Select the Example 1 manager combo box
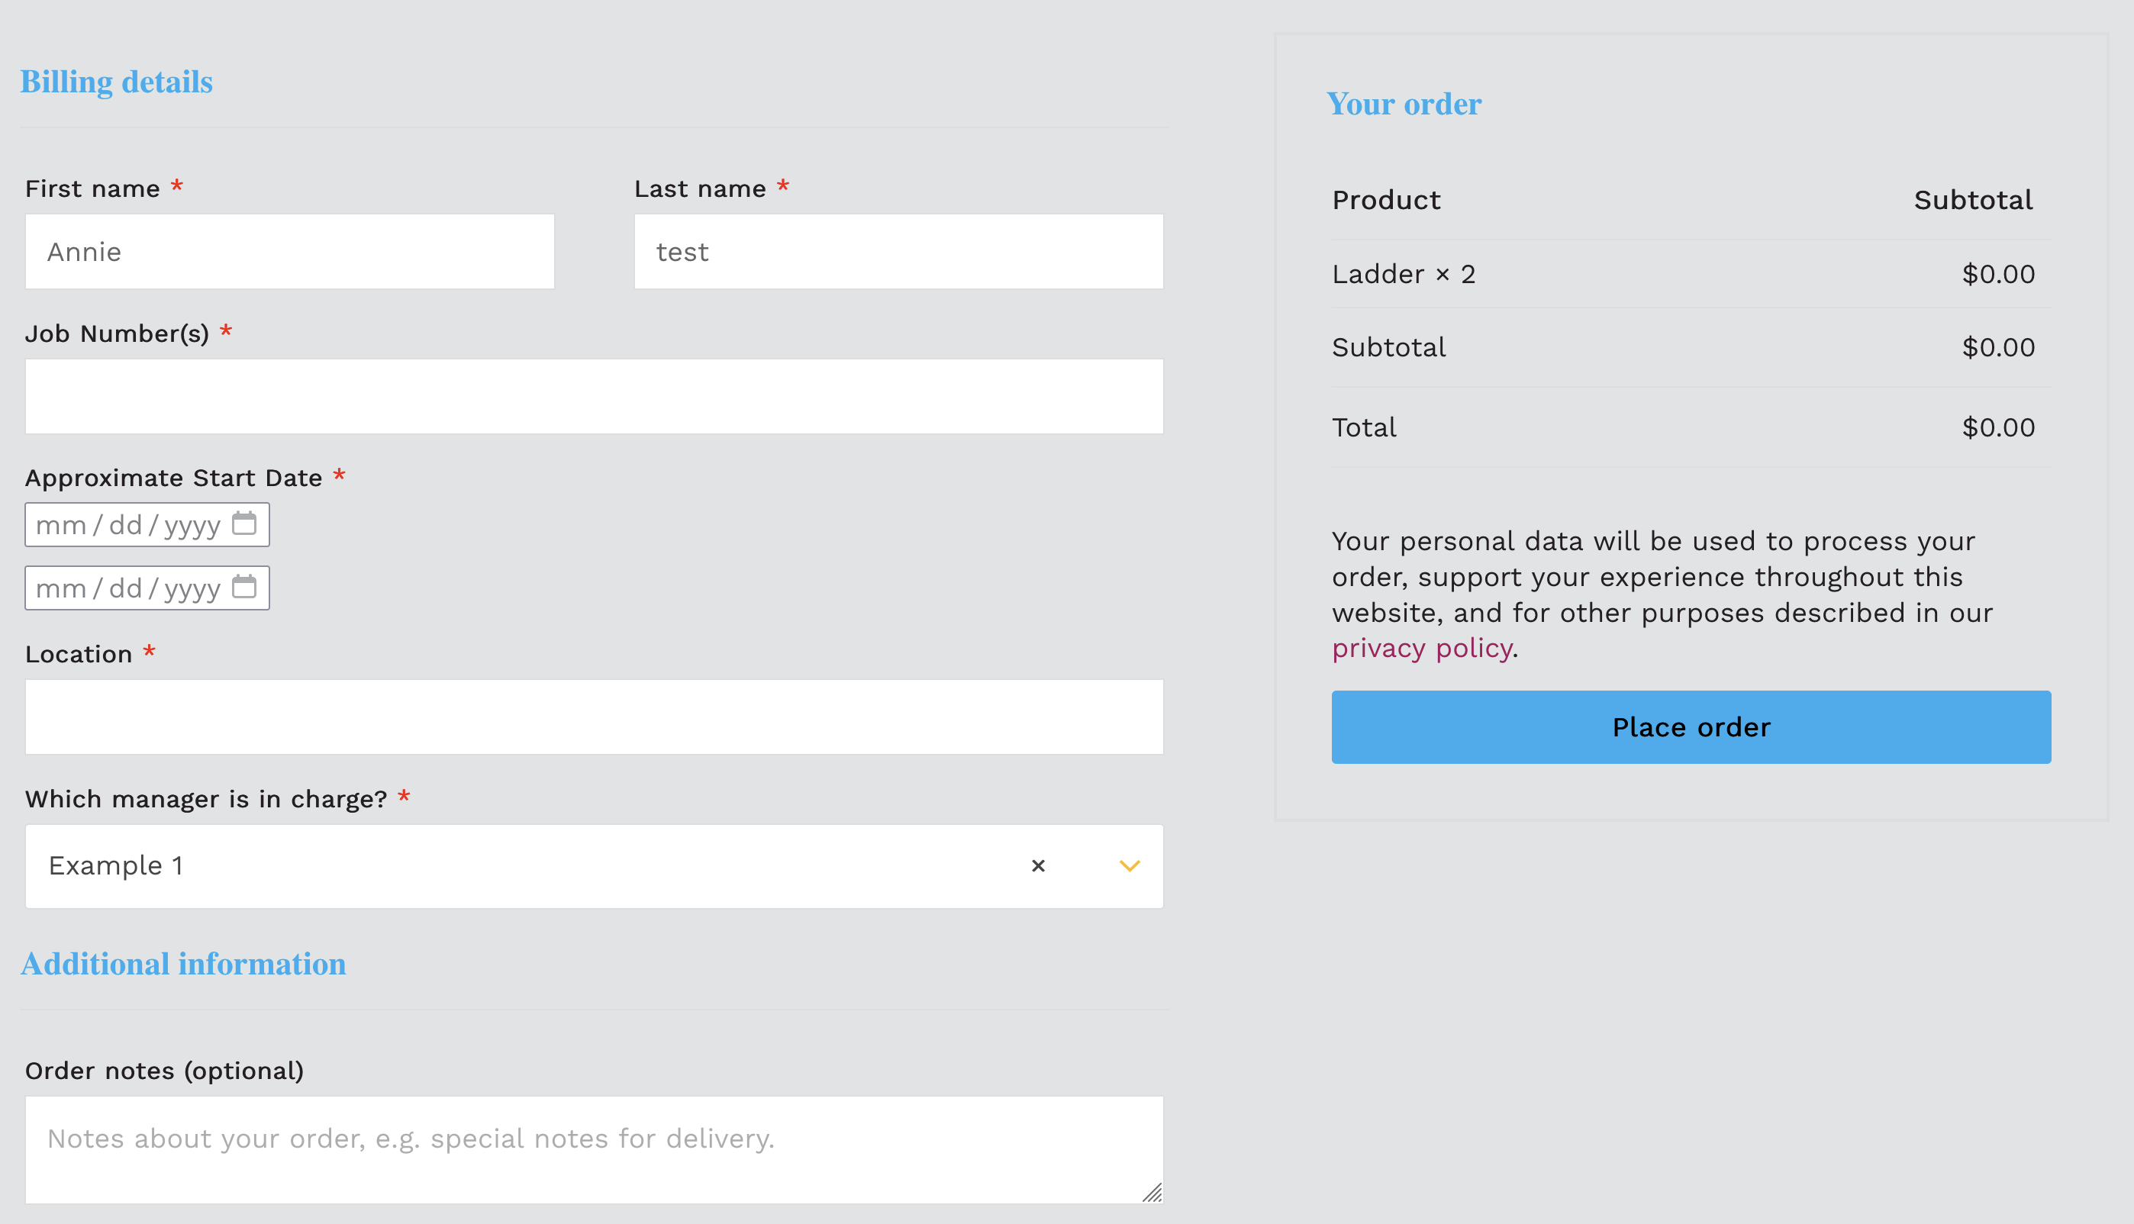This screenshot has width=2134, height=1224. (x=595, y=866)
